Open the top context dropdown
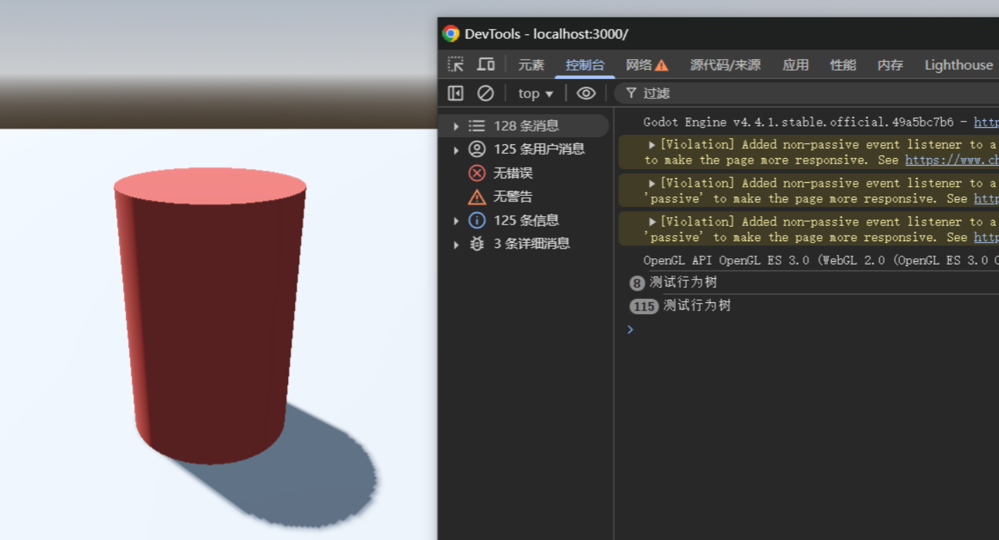This screenshot has width=999, height=540. pos(535,93)
